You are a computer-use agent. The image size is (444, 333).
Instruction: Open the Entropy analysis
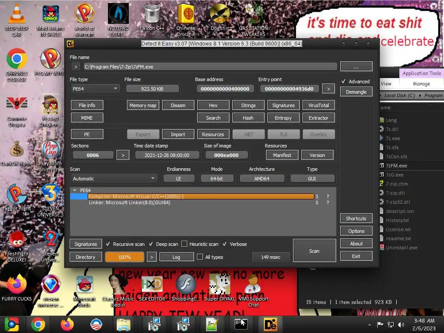[x=283, y=118]
